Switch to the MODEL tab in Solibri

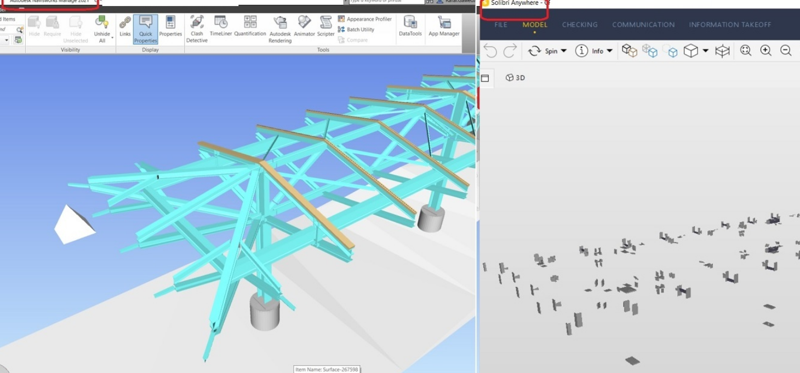535,25
